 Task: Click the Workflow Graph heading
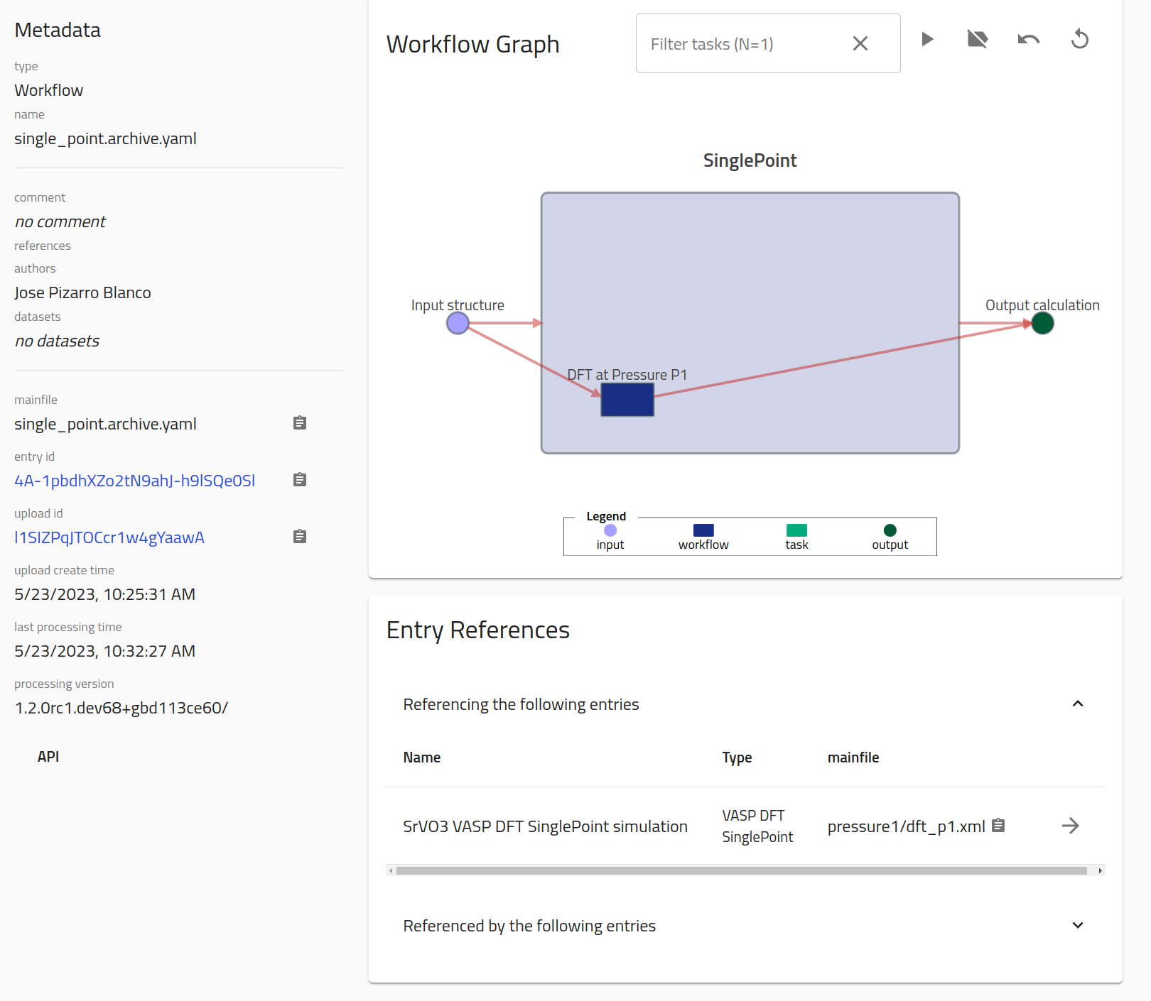(x=473, y=44)
